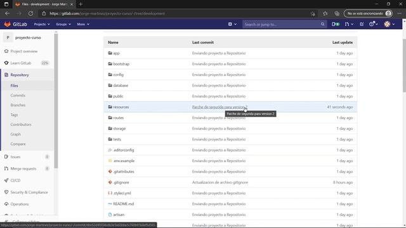The height and width of the screenshot is (228, 406).
Task: Click the search magnifier icon
Action: 323,24
